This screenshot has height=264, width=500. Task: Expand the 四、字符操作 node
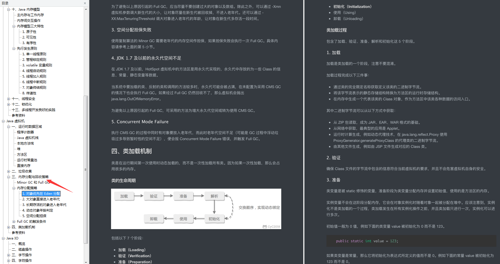tap(9, 261)
